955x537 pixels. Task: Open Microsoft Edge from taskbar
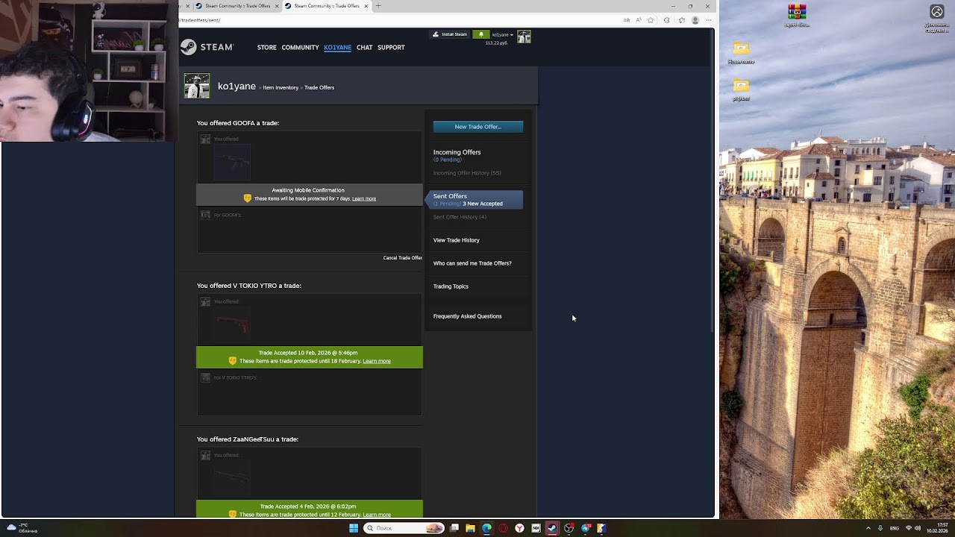click(x=486, y=528)
